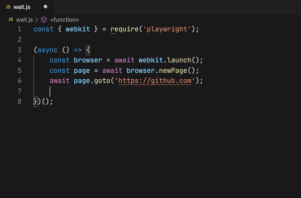
Task: Click the unsaved-changes dot on wait.js tab
Action: (x=46, y=7)
